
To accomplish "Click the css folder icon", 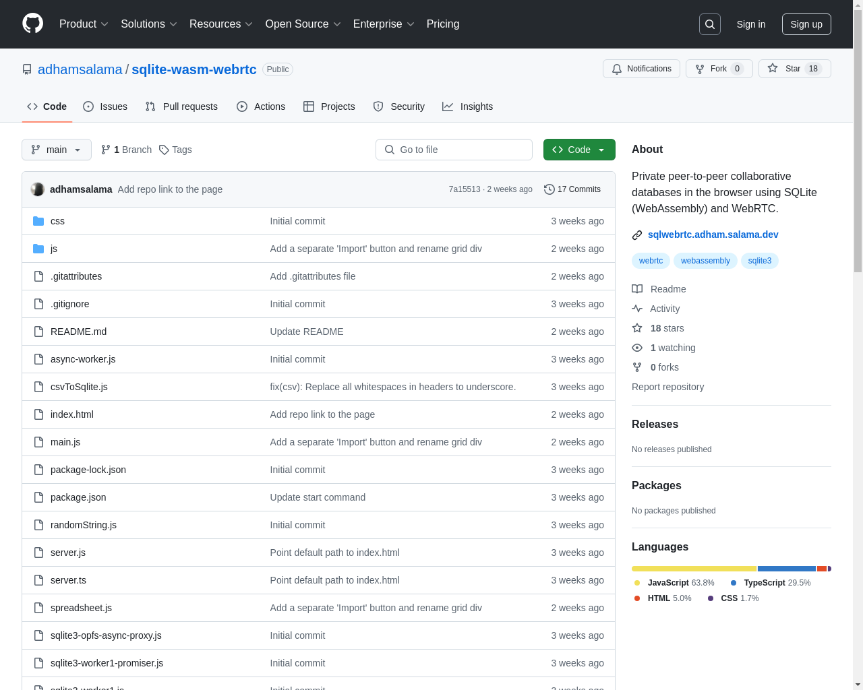I will (x=38, y=221).
